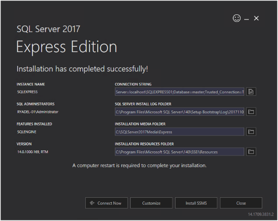Select the install log folder path field

179,112
